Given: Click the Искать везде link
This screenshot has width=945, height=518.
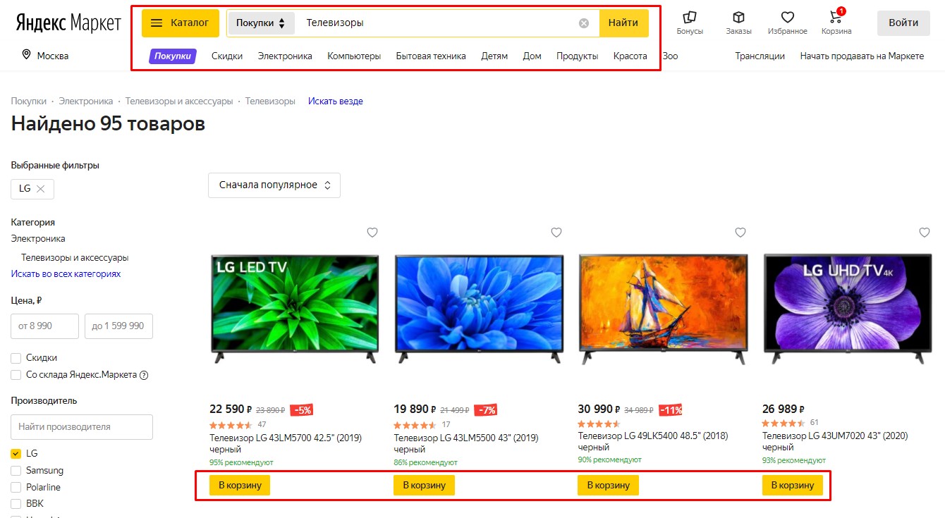Looking at the screenshot, I should [x=336, y=101].
